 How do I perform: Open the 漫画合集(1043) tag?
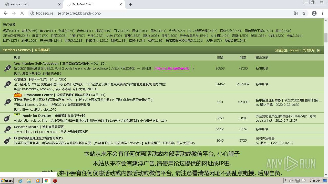[235, 40]
